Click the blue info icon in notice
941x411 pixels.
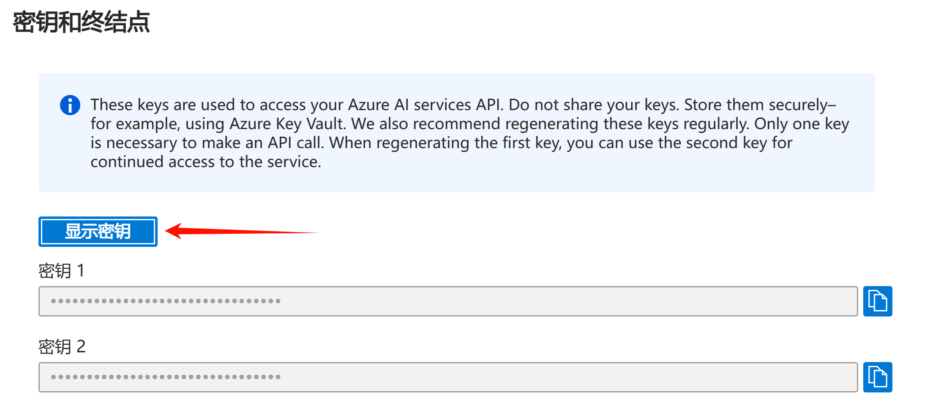coord(70,105)
